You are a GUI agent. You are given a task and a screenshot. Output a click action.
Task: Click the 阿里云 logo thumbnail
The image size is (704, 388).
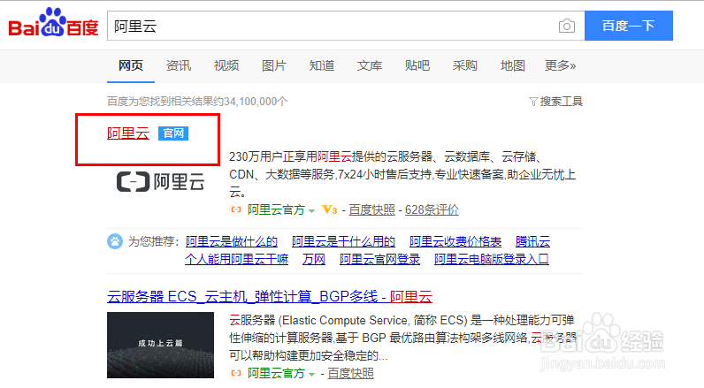click(x=160, y=182)
